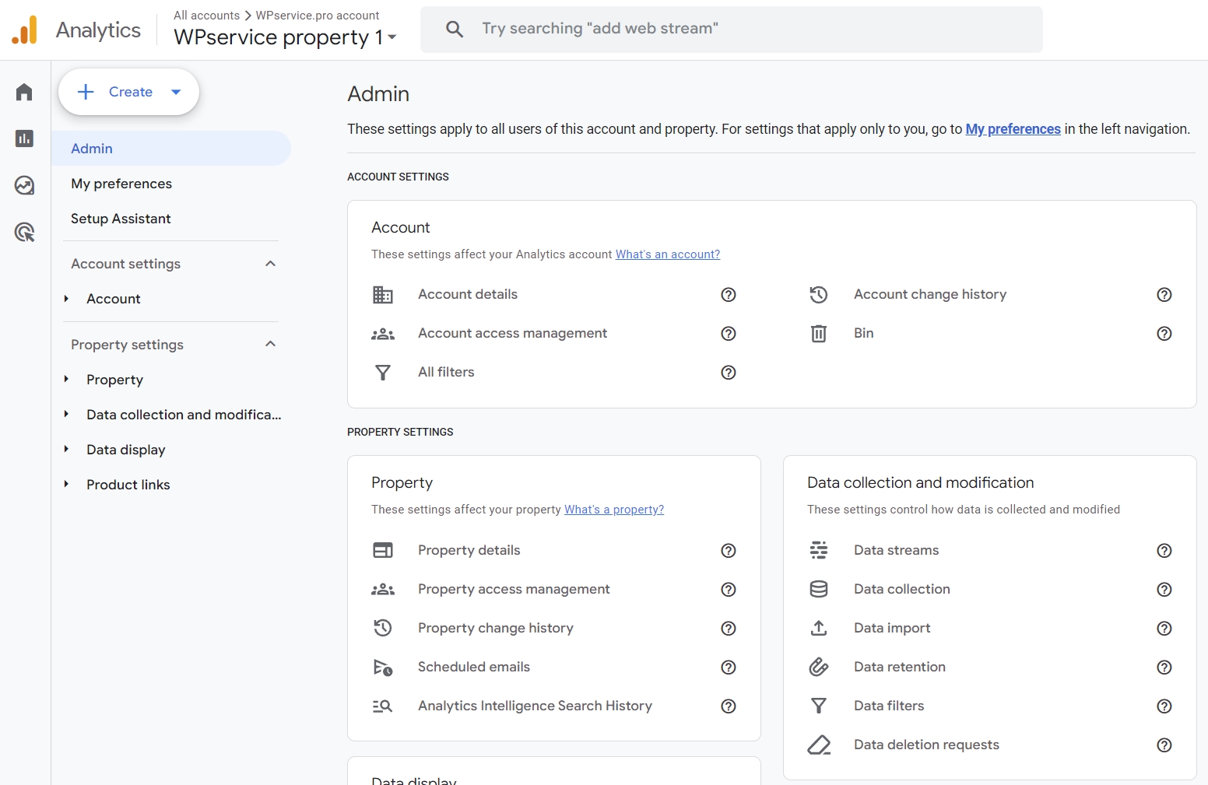Open help for Account access management
The image size is (1208, 785).
(x=729, y=334)
